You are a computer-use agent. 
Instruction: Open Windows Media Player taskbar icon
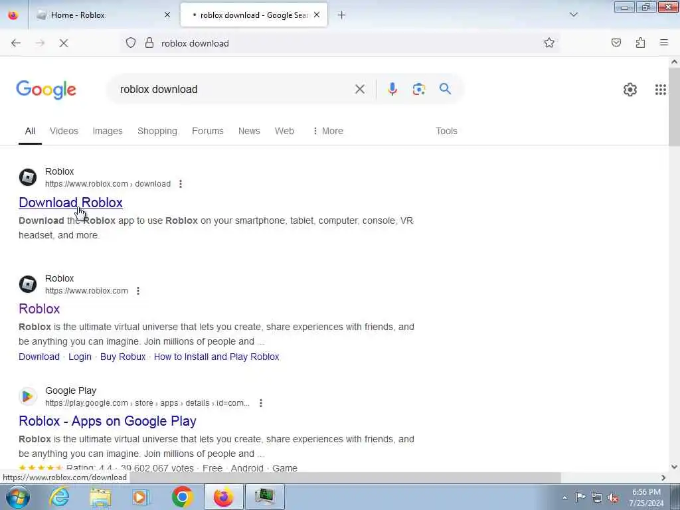tap(141, 497)
